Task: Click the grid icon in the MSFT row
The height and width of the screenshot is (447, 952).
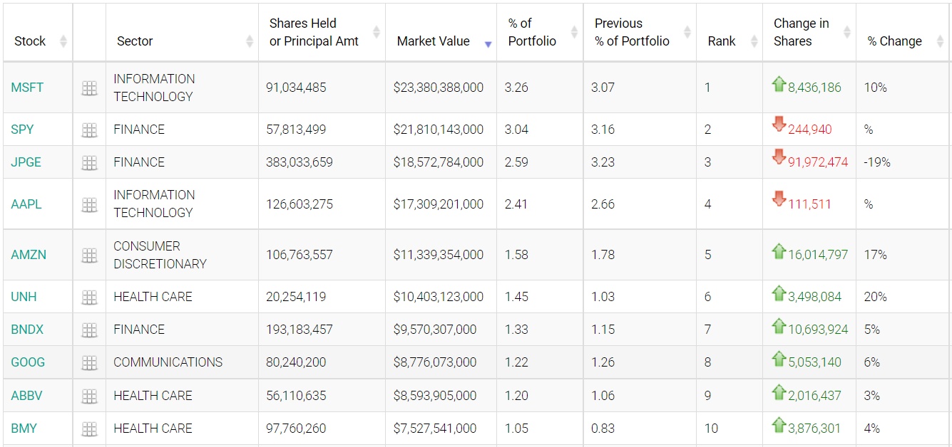Action: pos(89,88)
